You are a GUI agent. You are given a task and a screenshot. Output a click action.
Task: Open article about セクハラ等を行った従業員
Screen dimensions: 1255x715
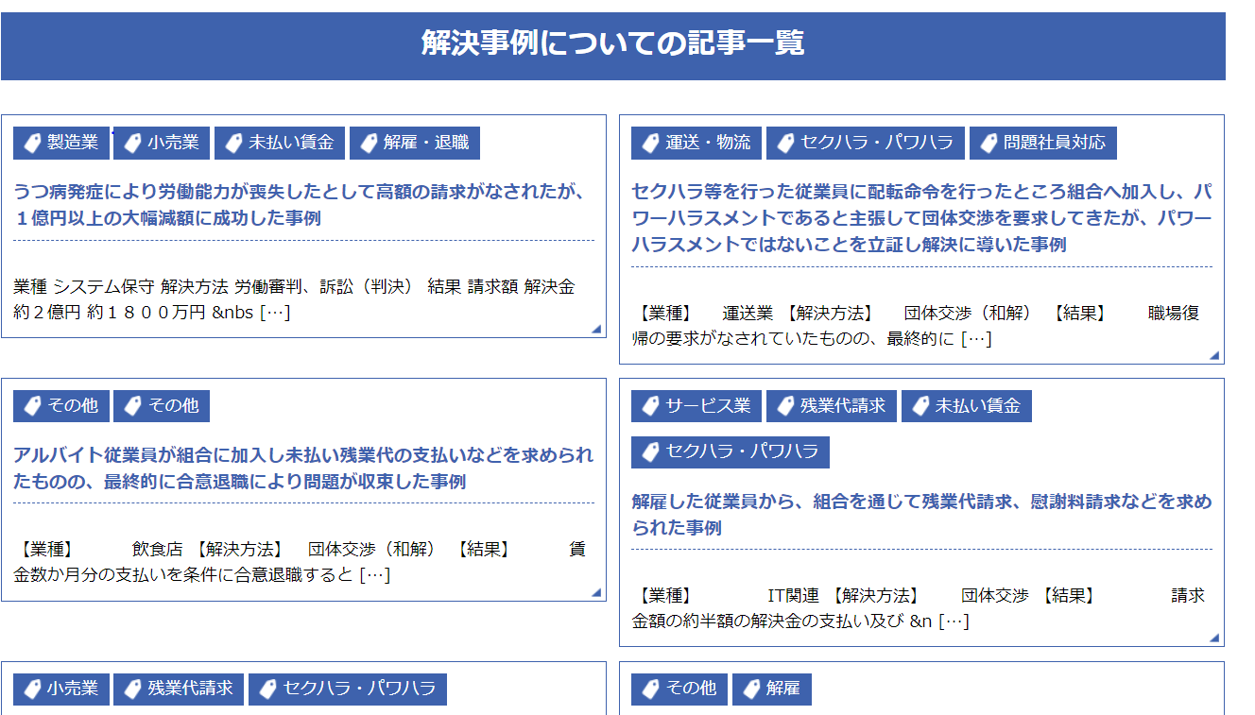(921, 218)
